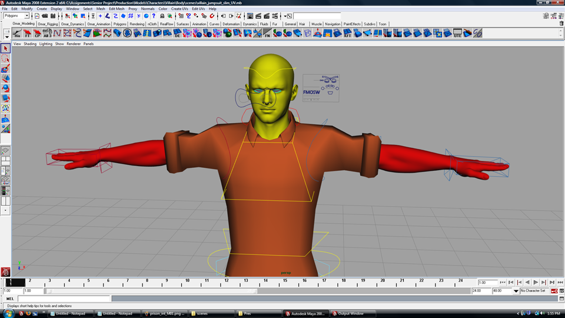Screen dimensions: 565x318
Task: Expand the character set dropdown arrow
Action: (516, 290)
